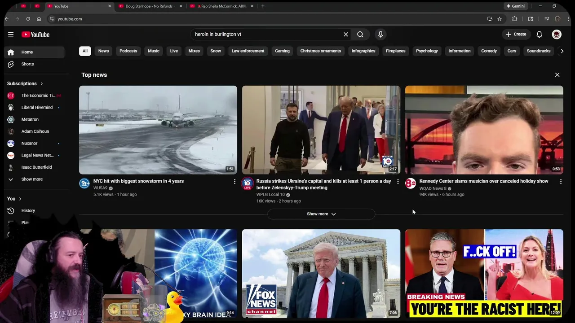This screenshot has width=575, height=323.
Task: Go back in browser history
Action: pyautogui.click(x=7, y=19)
